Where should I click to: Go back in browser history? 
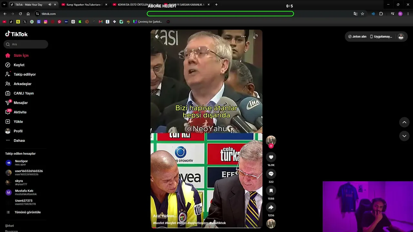click(5, 14)
